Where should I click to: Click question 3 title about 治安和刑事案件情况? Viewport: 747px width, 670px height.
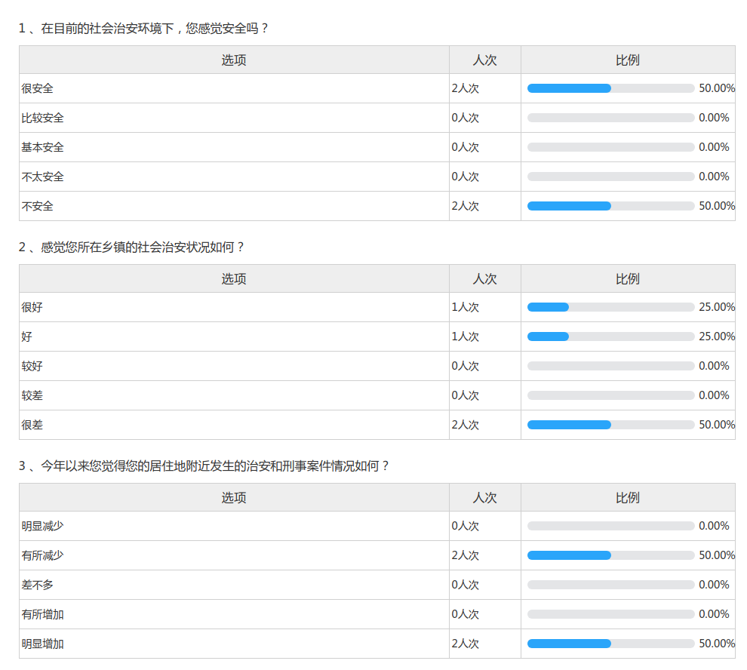tap(204, 466)
